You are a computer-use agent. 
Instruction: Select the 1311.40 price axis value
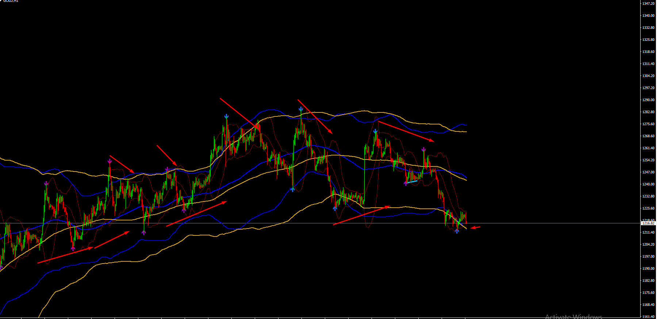coord(648,64)
